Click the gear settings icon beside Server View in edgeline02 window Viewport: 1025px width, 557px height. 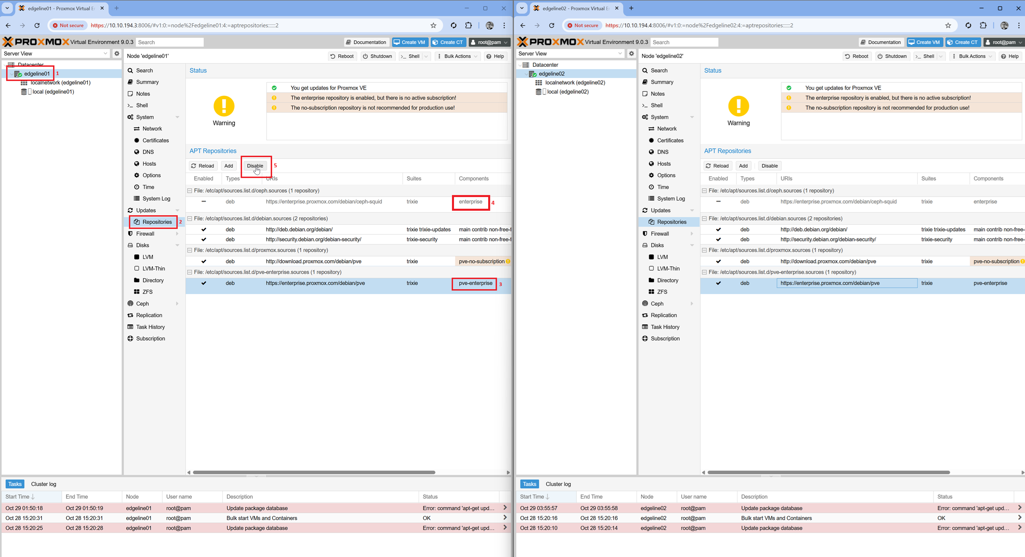(x=631, y=53)
